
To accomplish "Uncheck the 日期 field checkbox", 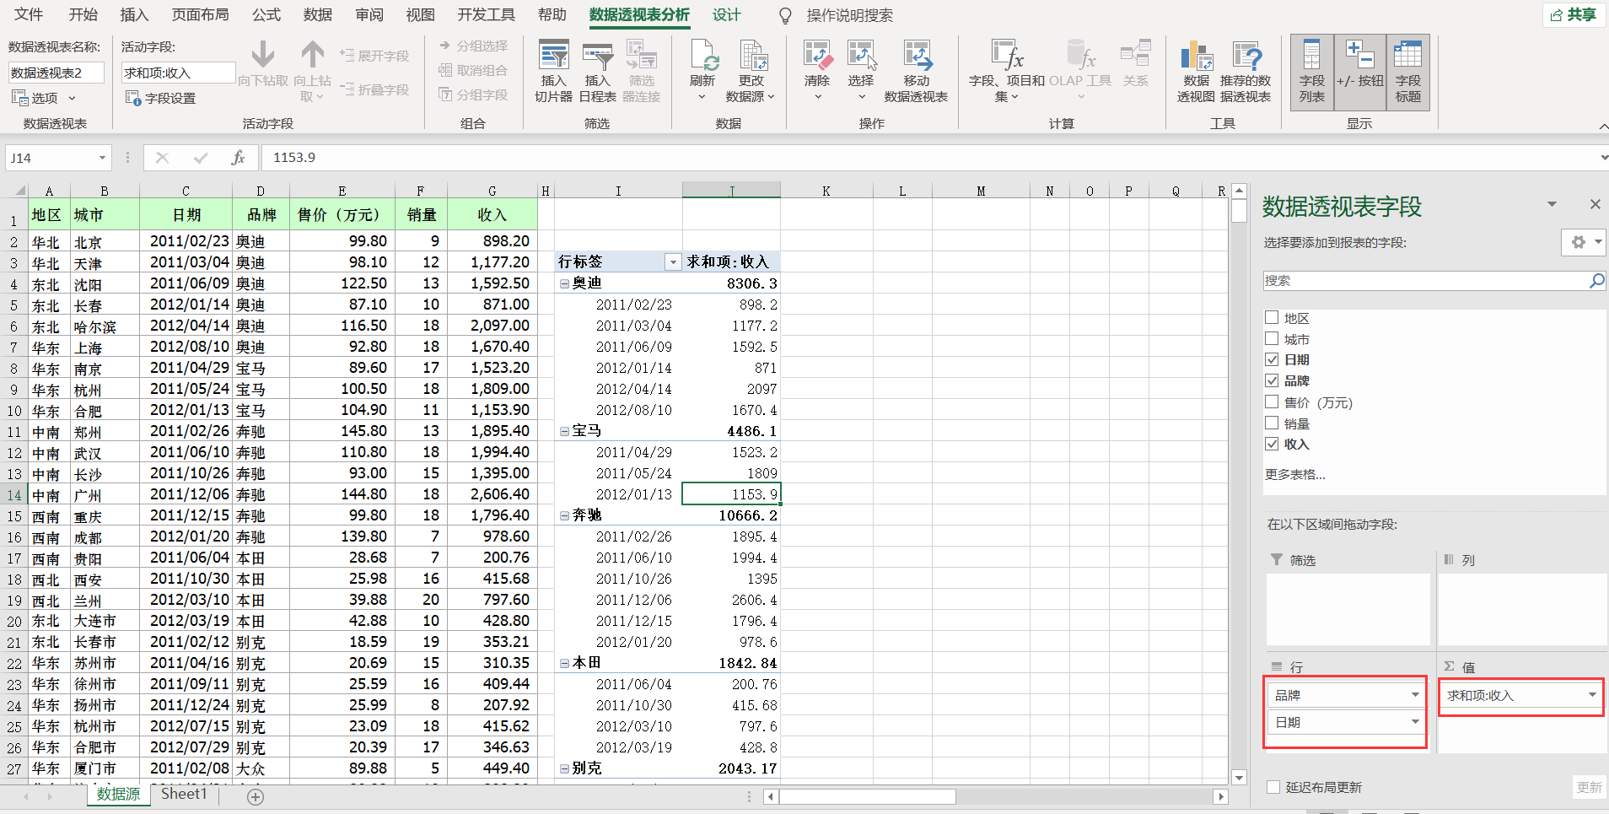I will click(1272, 359).
